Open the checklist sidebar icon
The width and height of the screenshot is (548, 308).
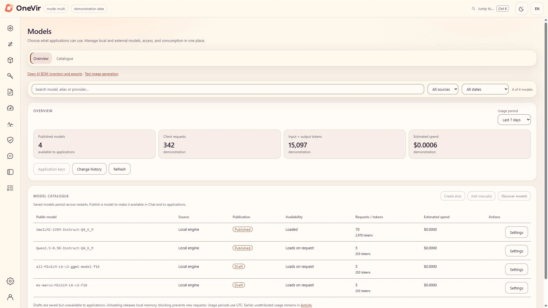click(10, 188)
